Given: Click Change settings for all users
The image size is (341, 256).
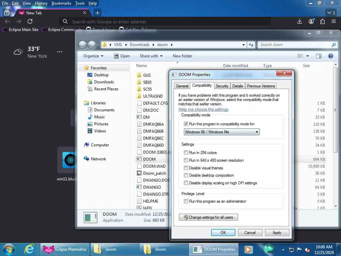Looking at the screenshot, I should coord(208,217).
